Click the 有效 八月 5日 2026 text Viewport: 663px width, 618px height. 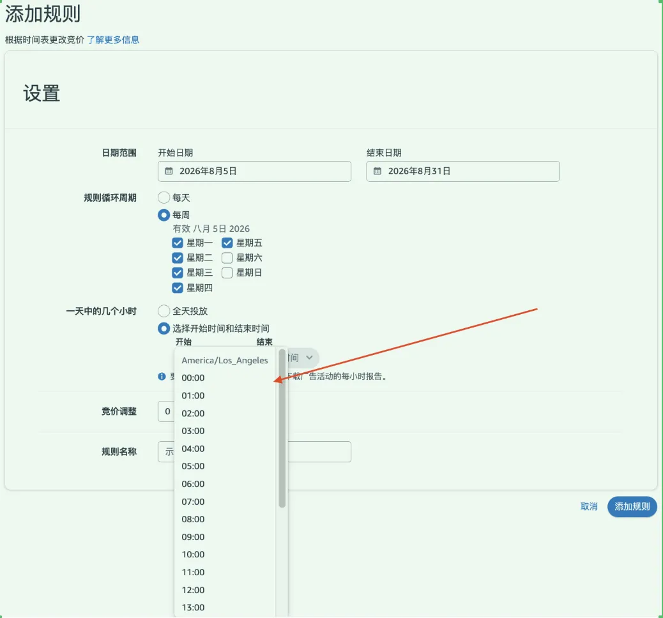(x=211, y=229)
